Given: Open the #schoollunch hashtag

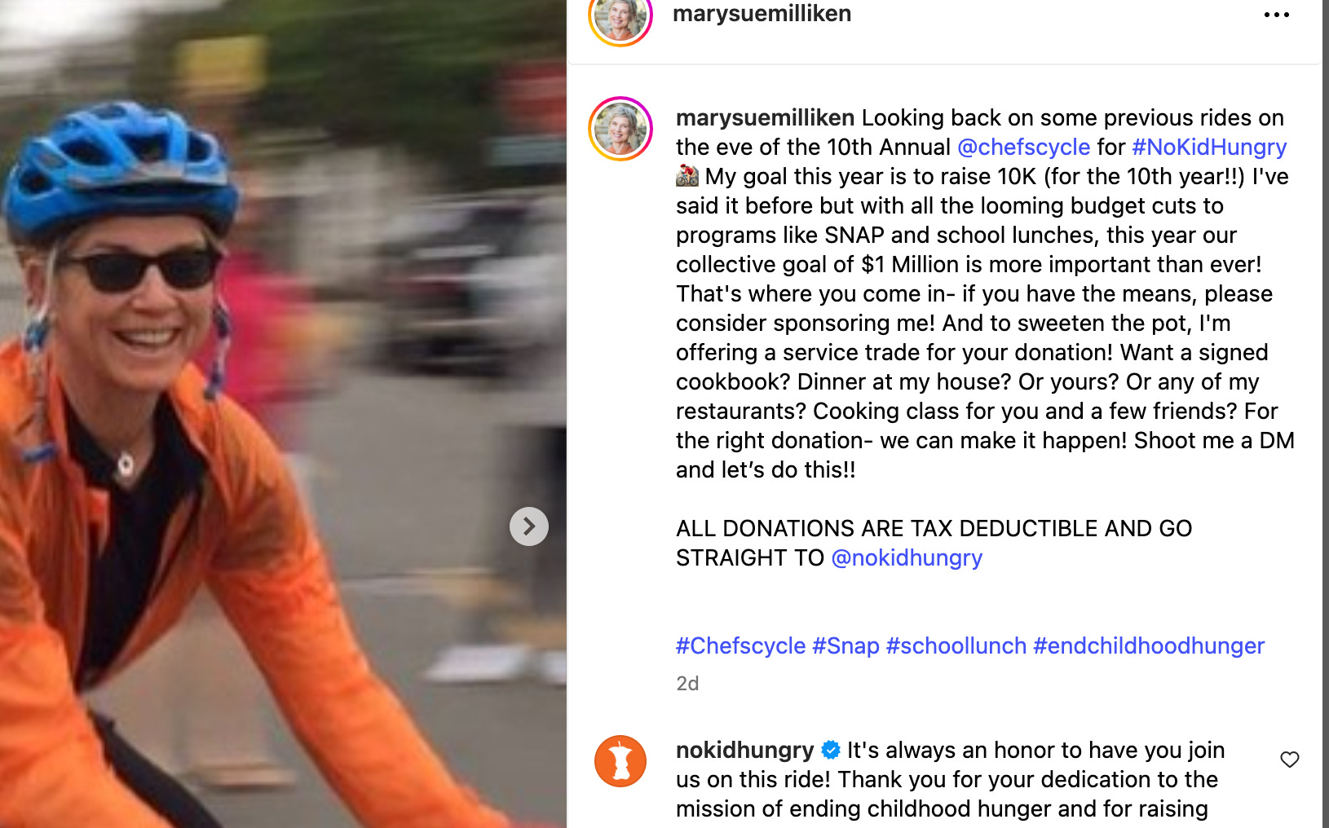Looking at the screenshot, I should point(956,645).
